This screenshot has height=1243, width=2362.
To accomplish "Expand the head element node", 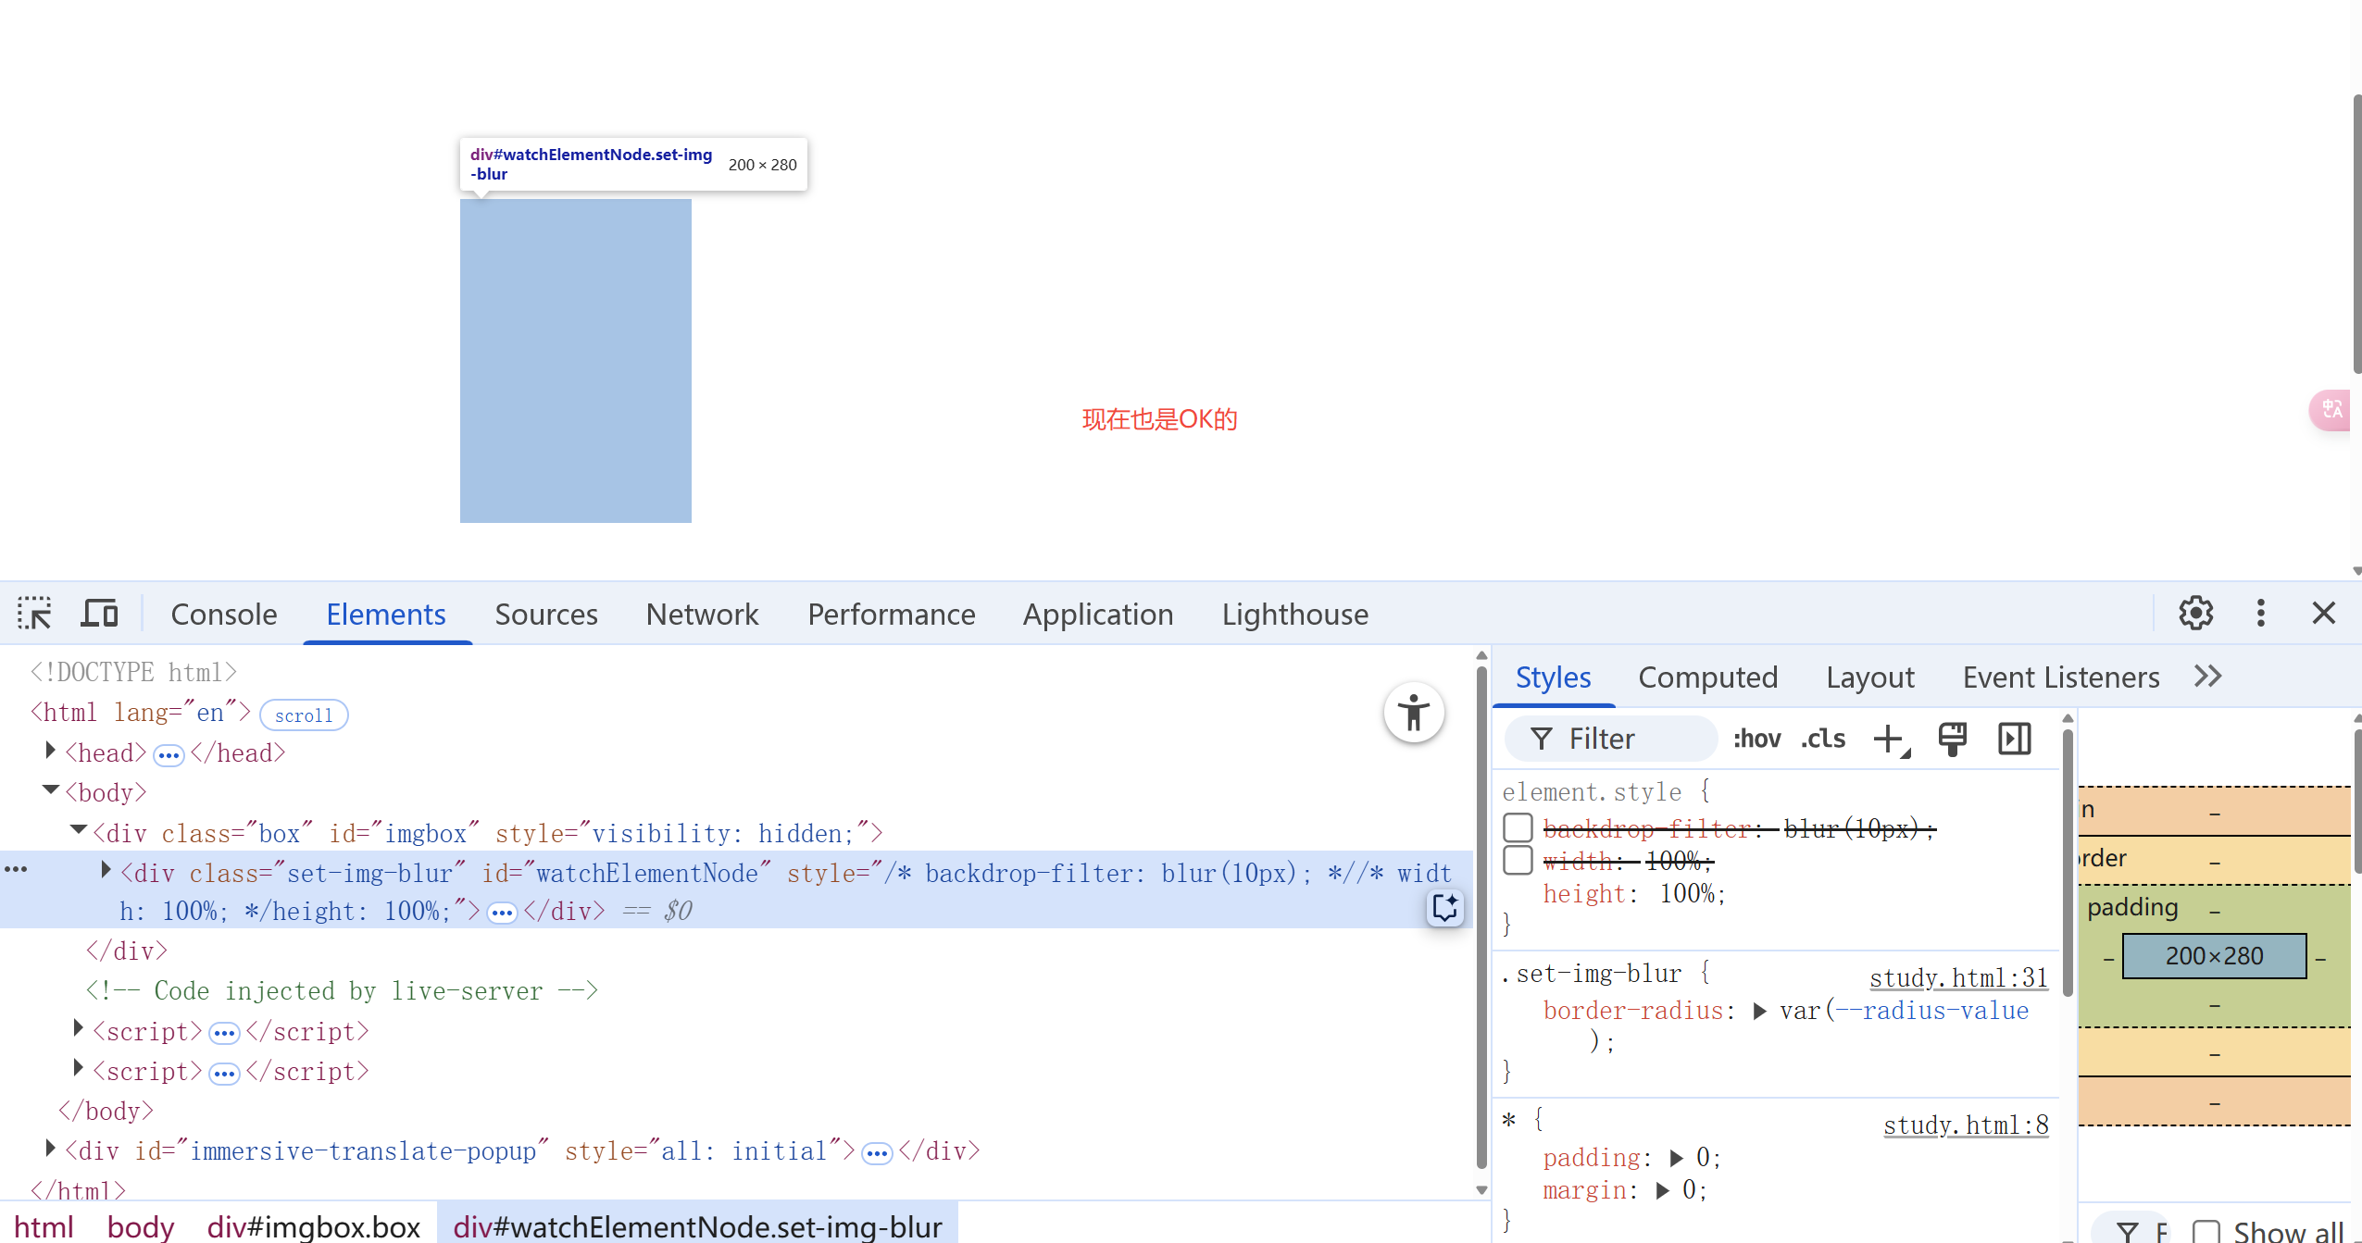I will [51, 752].
